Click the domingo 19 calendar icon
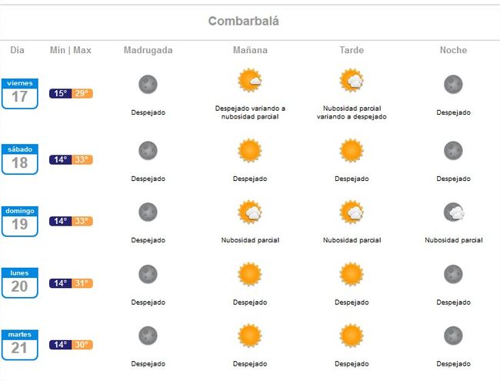This screenshot has width=500, height=381. pyautogui.click(x=20, y=221)
